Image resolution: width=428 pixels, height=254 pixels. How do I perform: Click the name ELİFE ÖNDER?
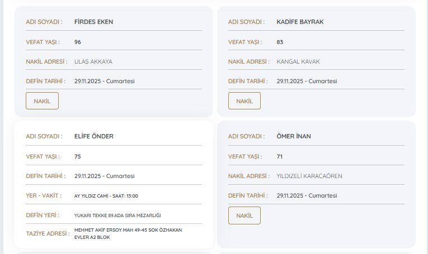coord(93,136)
